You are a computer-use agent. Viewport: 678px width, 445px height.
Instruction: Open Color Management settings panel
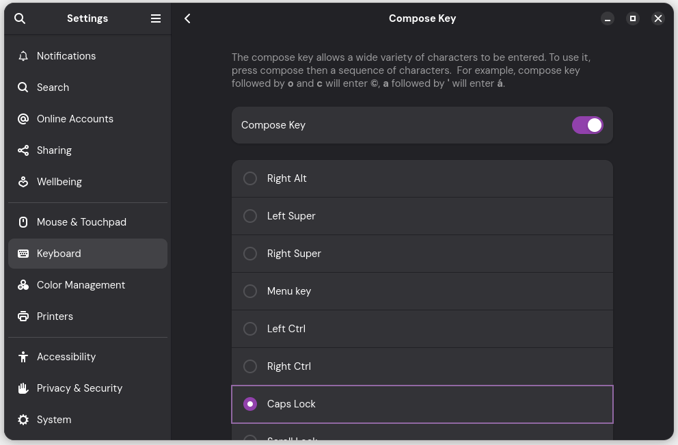pyautogui.click(x=81, y=285)
